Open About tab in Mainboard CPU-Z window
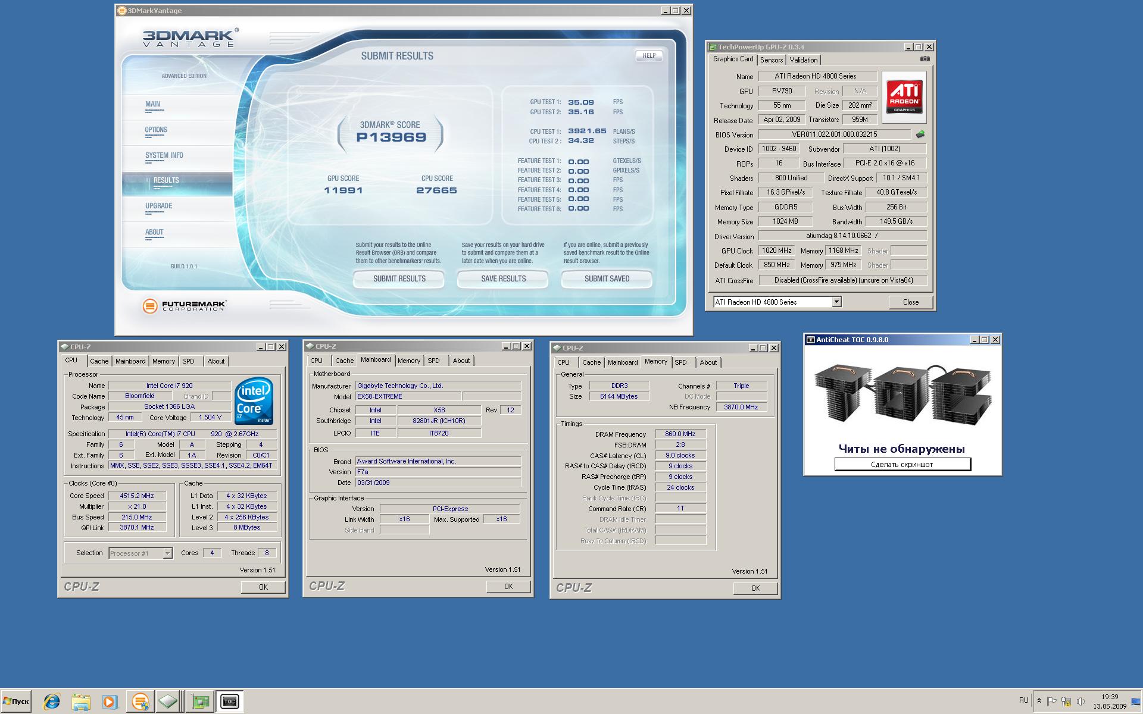 coord(461,361)
